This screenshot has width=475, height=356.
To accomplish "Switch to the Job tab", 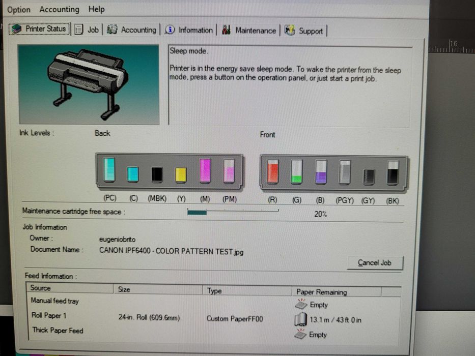I will tap(87, 29).
